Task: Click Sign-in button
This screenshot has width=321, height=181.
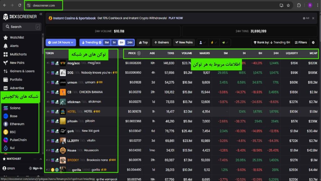Action: tap(35, 168)
